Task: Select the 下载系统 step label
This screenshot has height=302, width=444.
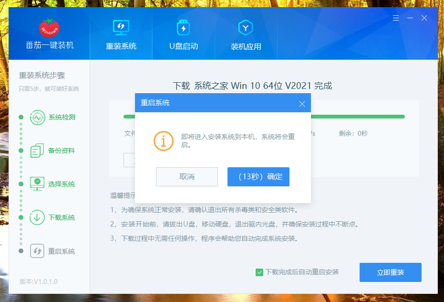Action: pos(62,218)
